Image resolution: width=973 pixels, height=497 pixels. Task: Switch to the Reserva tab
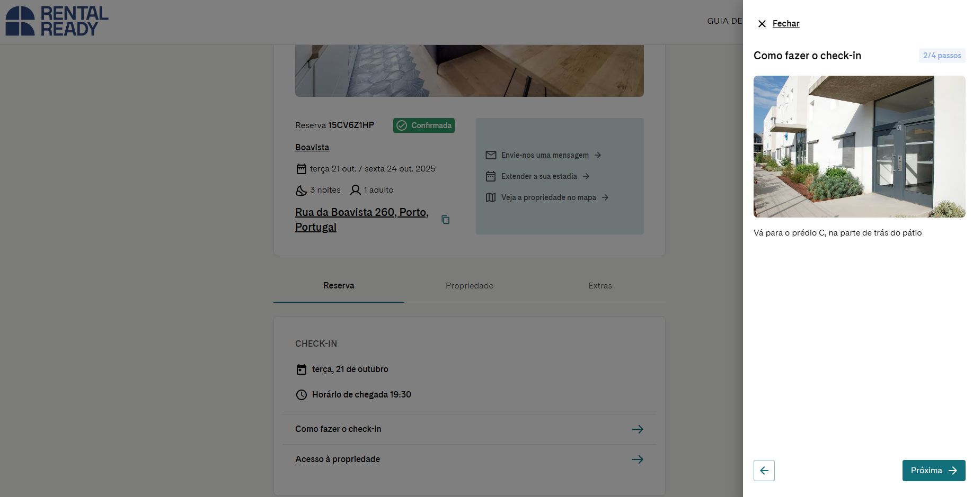[x=339, y=286]
